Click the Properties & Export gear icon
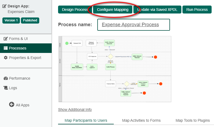The height and width of the screenshot is (127, 214). click(6, 58)
